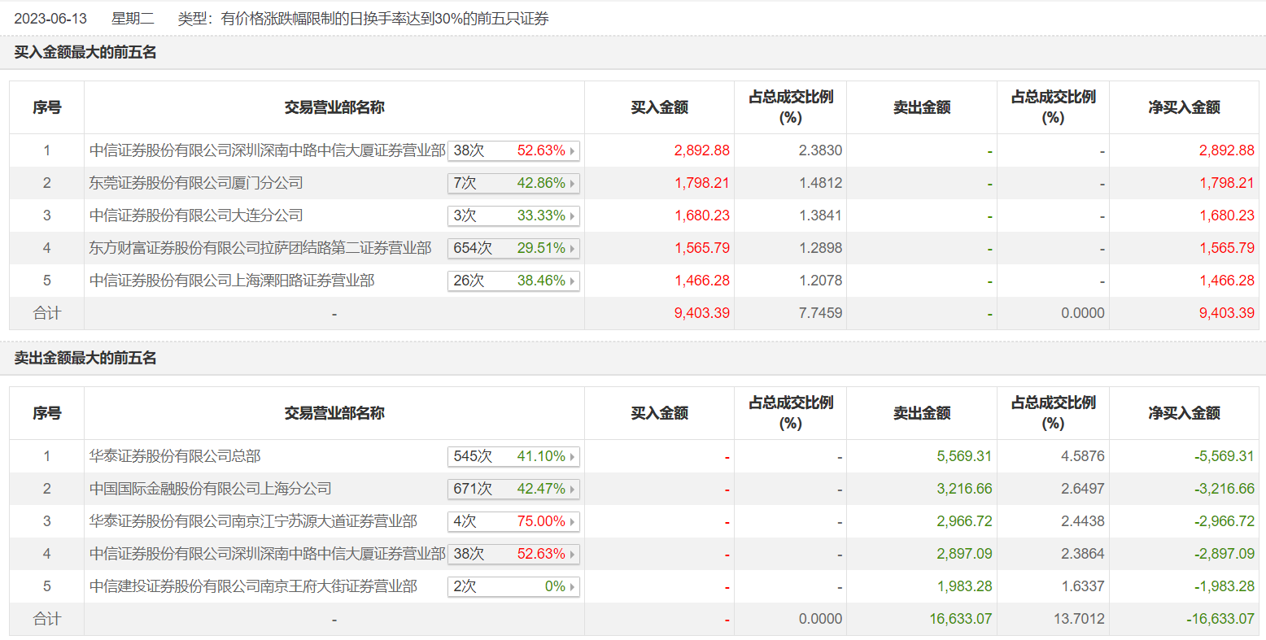Select the ratio value 1.2078

pyautogui.click(x=820, y=281)
